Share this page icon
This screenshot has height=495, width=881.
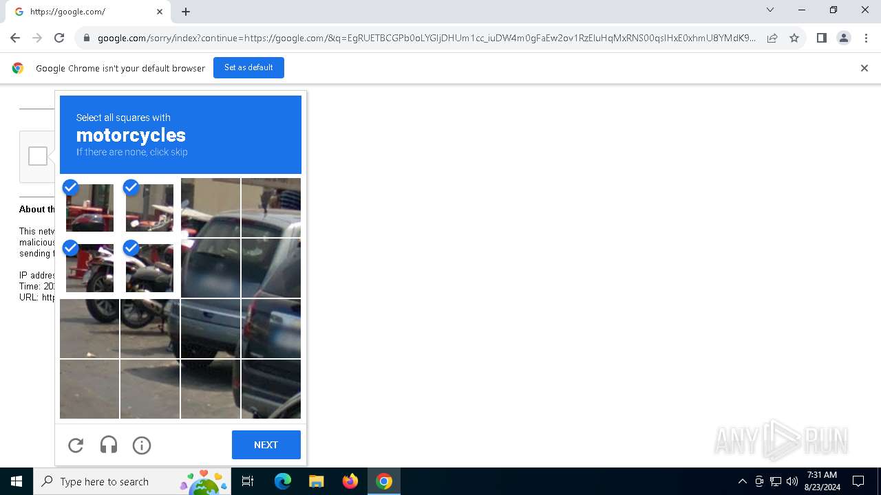[x=772, y=38]
